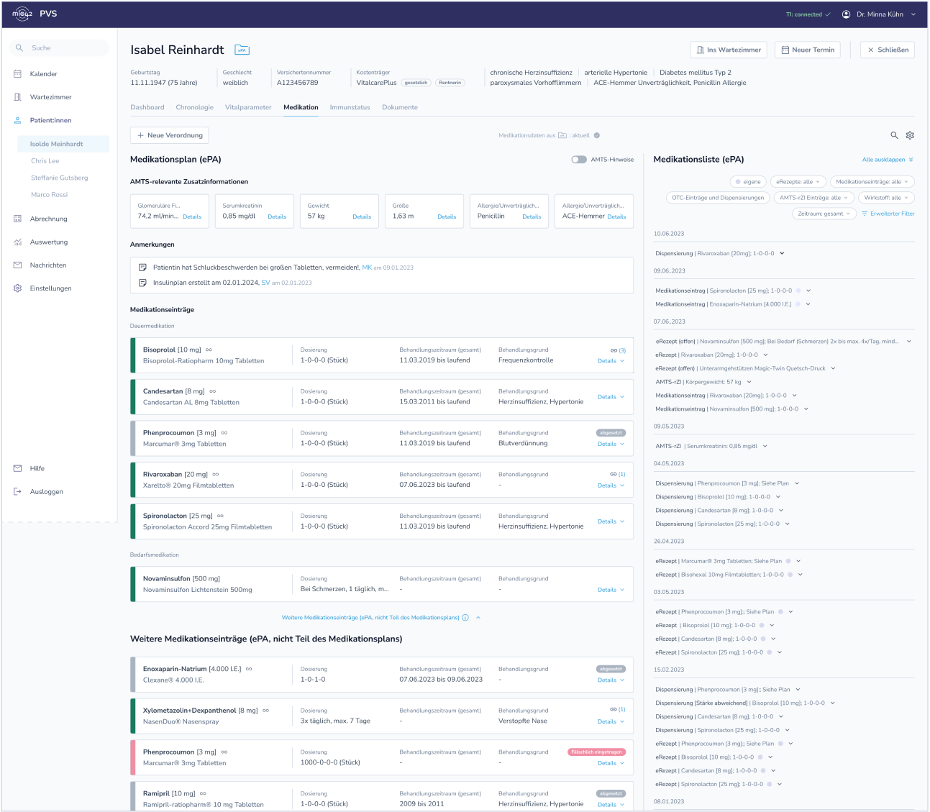Click the Neue Verordnung button
930x812 pixels.
tap(170, 135)
